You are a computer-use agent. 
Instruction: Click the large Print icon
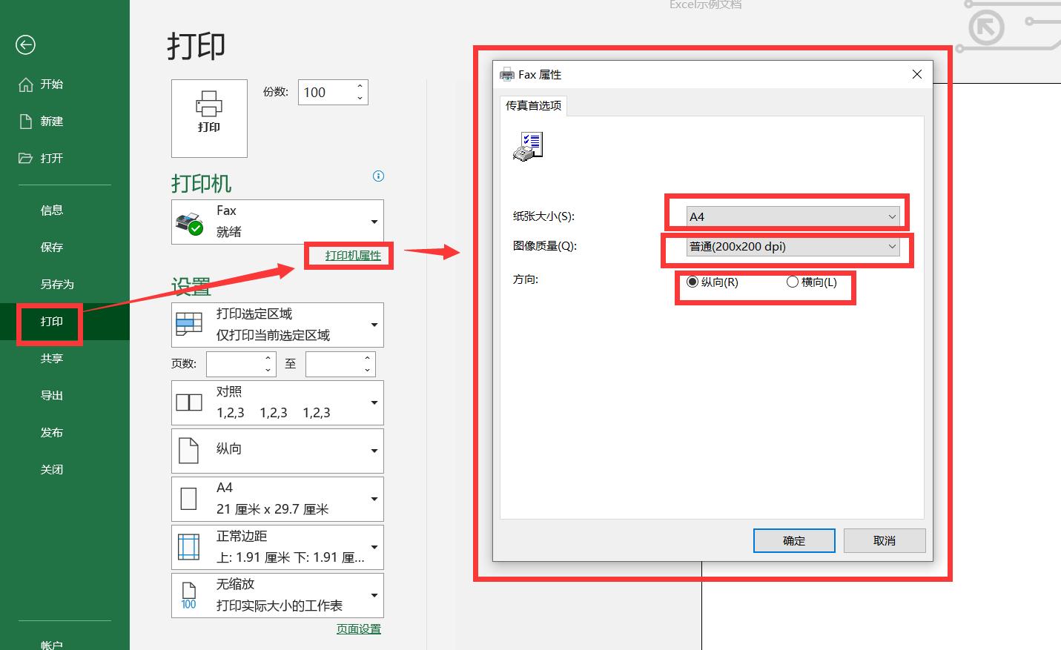[x=209, y=119]
